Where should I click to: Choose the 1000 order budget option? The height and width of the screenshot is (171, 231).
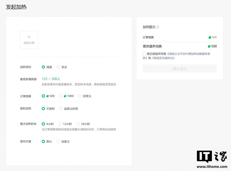click(61, 96)
